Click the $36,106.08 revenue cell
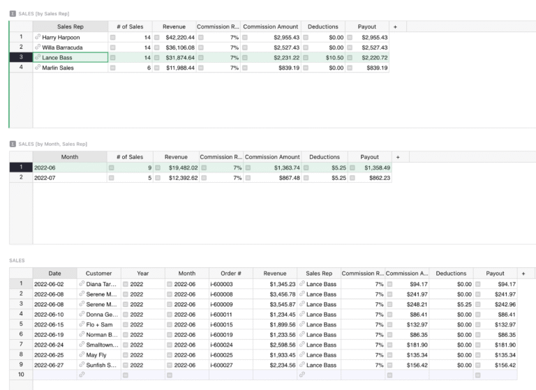Screen dimensions: 536x390 click(174, 47)
